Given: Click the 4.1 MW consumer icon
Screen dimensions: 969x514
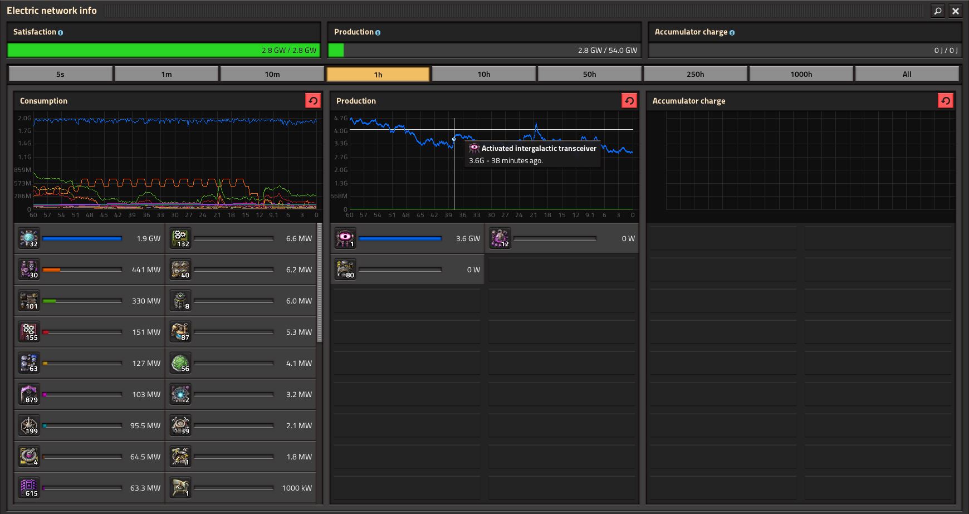Looking at the screenshot, I should [180, 363].
